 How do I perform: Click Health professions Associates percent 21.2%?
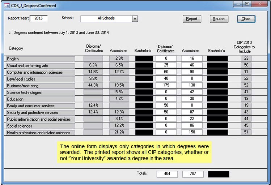click(119, 132)
